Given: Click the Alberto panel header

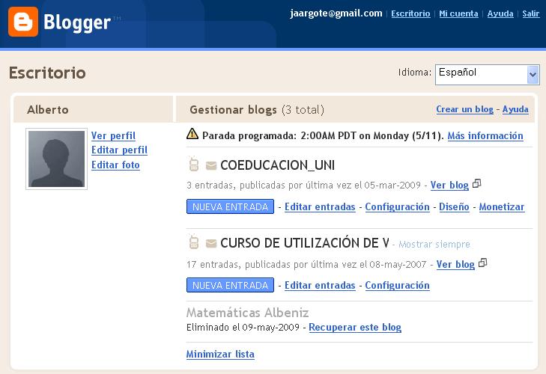Looking at the screenshot, I should [x=48, y=110].
